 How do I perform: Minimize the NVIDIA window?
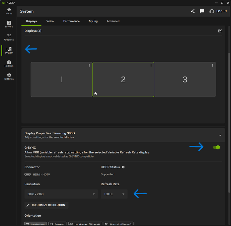point(216,3)
